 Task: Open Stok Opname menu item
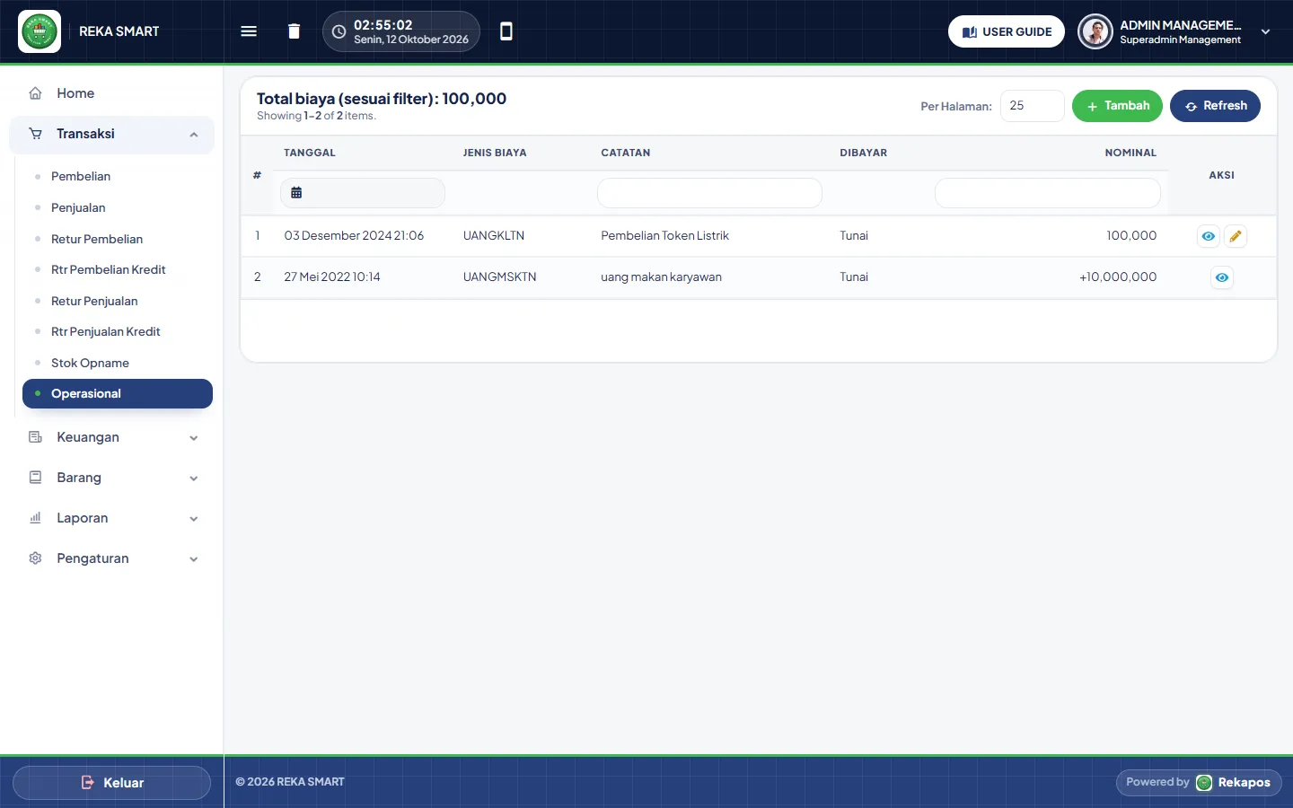pos(90,363)
